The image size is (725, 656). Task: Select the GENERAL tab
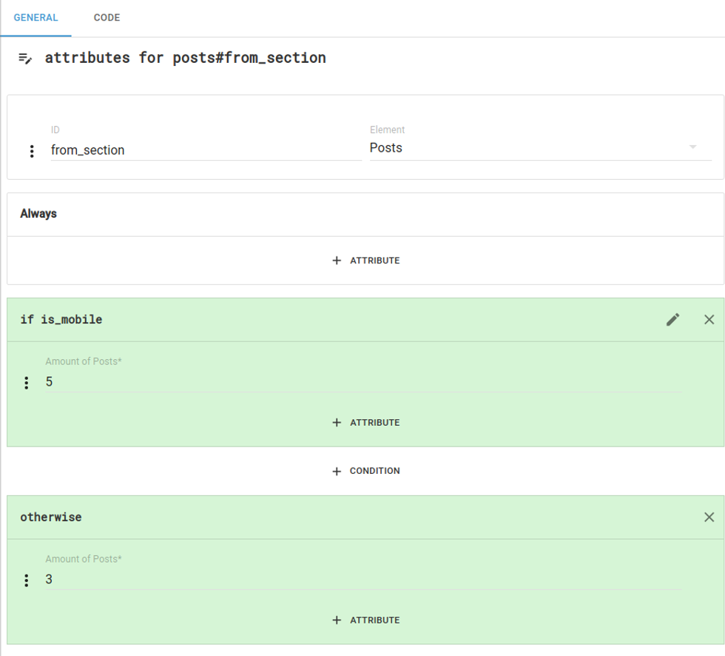coord(36,18)
